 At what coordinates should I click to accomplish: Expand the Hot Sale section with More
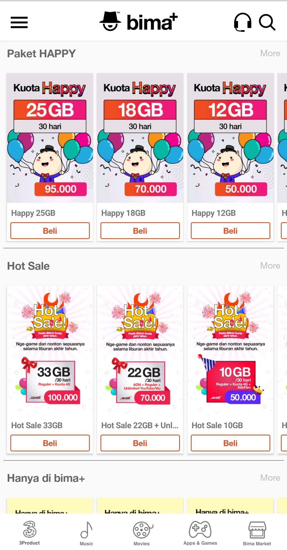pos(270,266)
